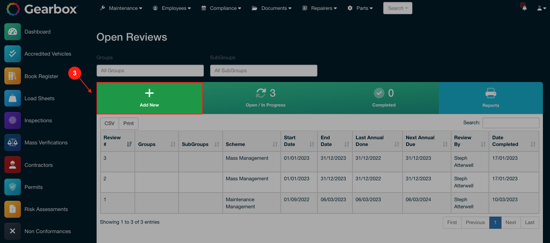The height and width of the screenshot is (243, 550).
Task: Export table with CSV button
Action: (x=110, y=123)
